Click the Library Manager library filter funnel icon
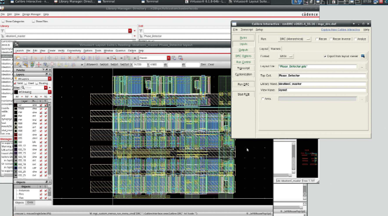This screenshot has height=216, width=388. coord(3,30)
